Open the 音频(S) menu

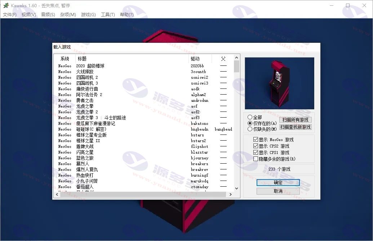[x=48, y=15]
